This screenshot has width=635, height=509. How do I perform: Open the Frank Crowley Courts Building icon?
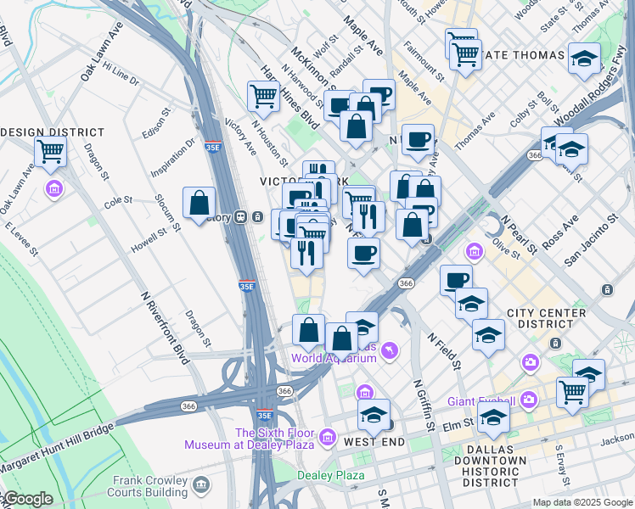pos(201,485)
